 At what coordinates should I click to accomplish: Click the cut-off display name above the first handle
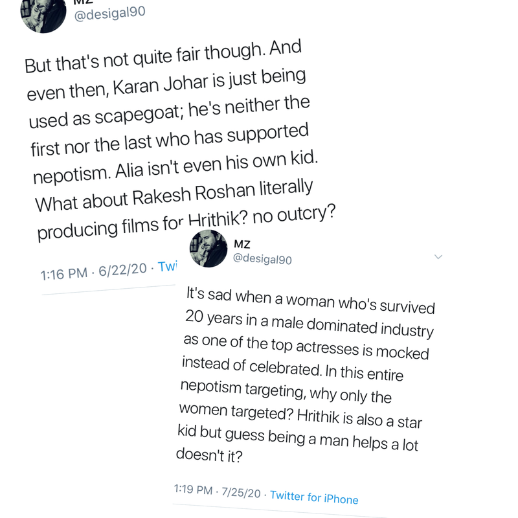click(84, 2)
